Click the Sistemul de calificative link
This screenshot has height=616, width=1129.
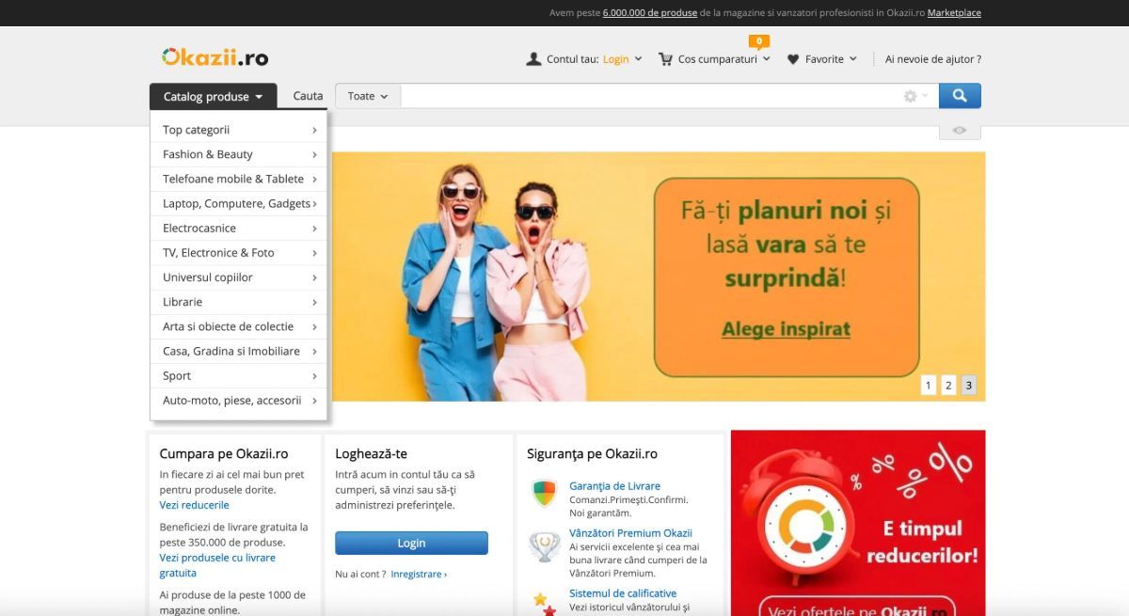(x=623, y=593)
